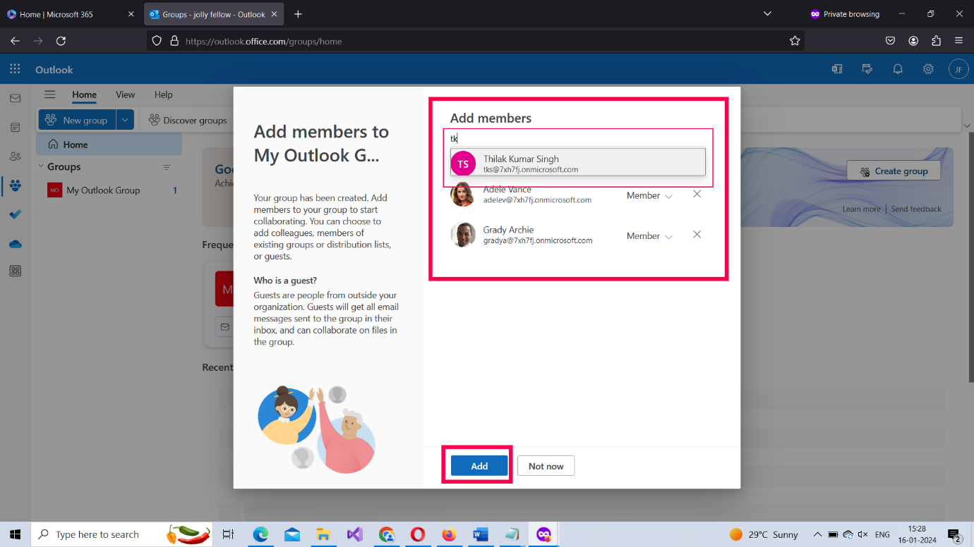Go back to previous browser page
974x547 pixels.
tap(16, 41)
